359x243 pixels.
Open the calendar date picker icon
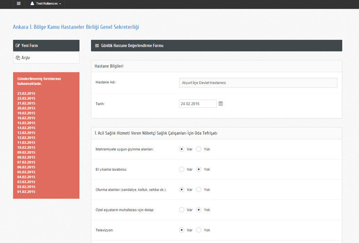coord(221,104)
